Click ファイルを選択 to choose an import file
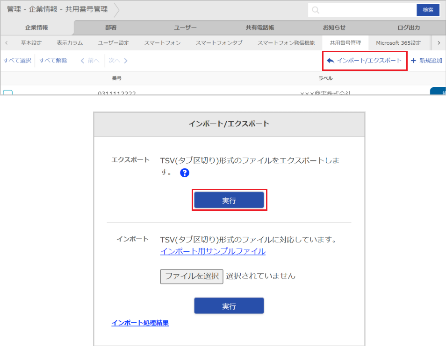The image size is (446, 346). click(x=191, y=276)
